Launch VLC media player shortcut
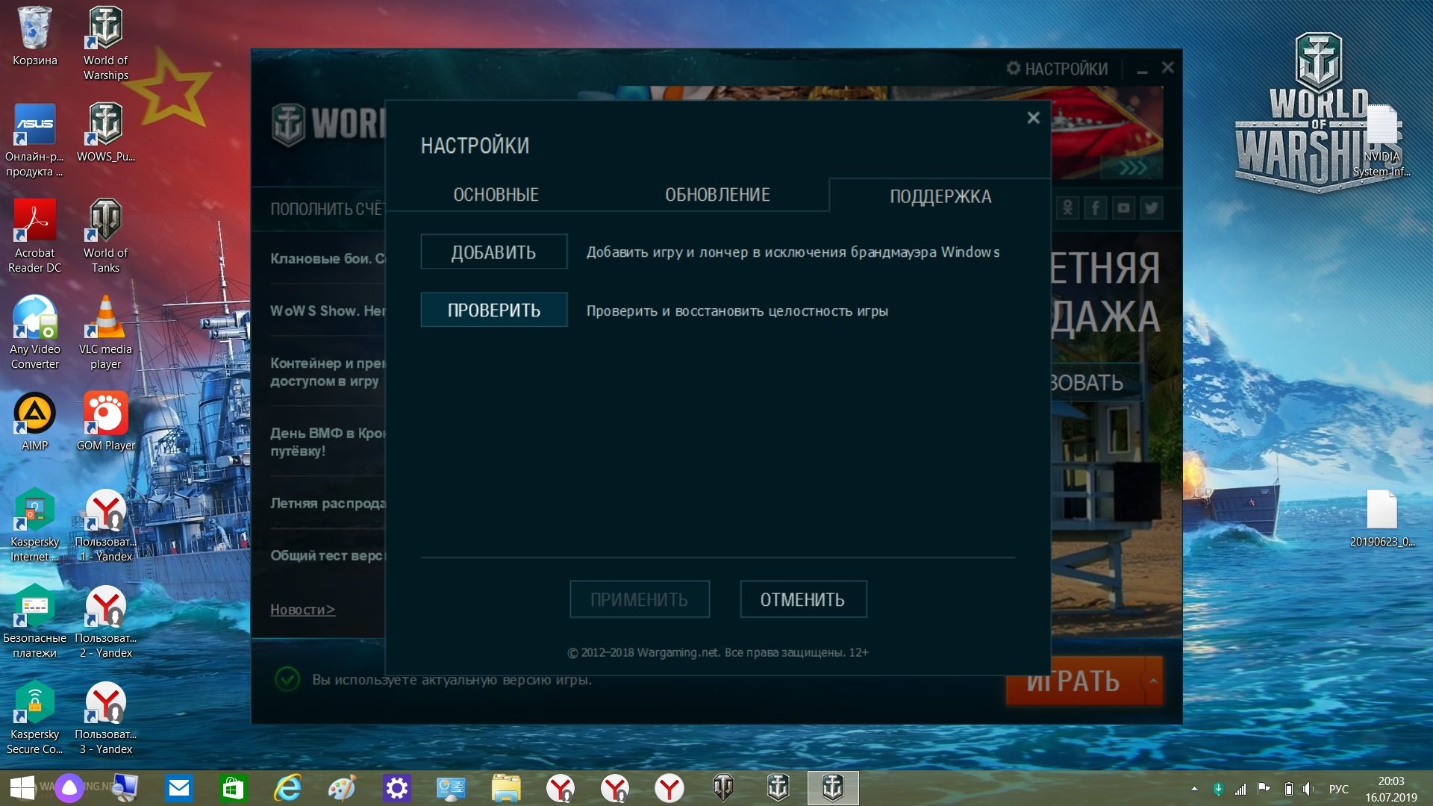 pos(105,332)
